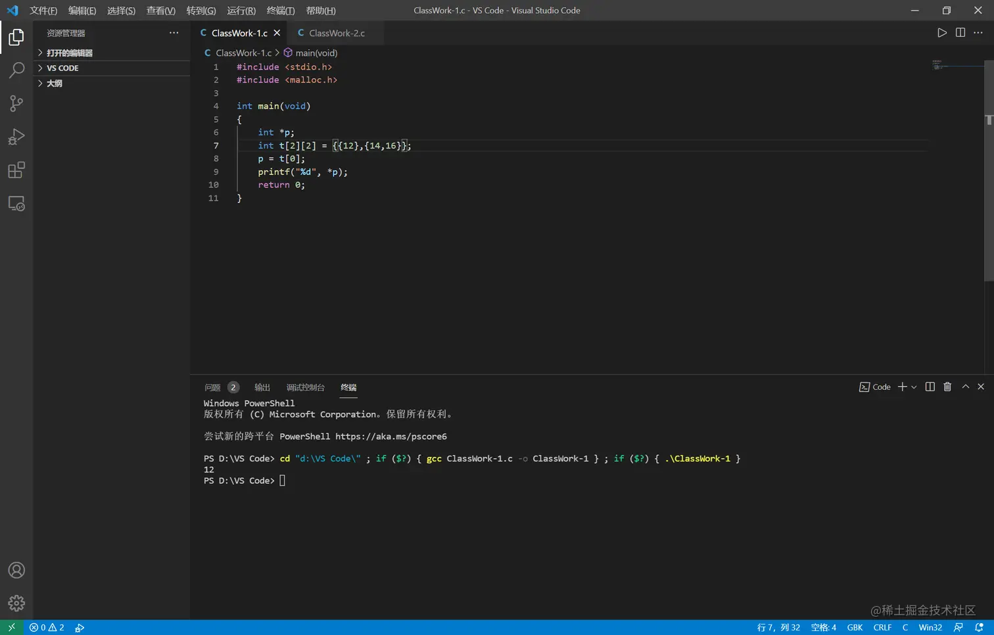Open the 编辑(E) menu
994x635 pixels.
[82, 11]
